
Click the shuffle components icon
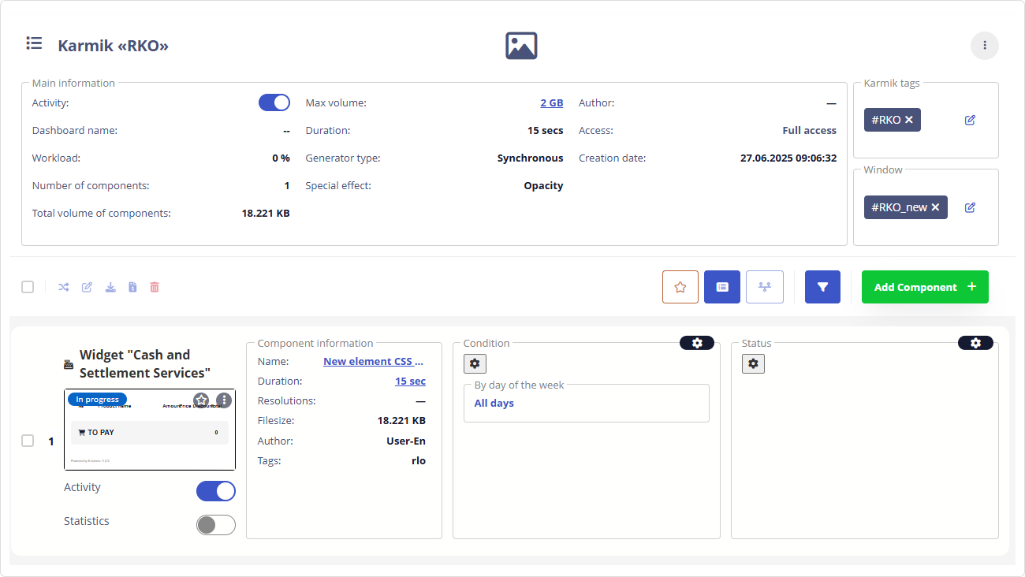[64, 287]
